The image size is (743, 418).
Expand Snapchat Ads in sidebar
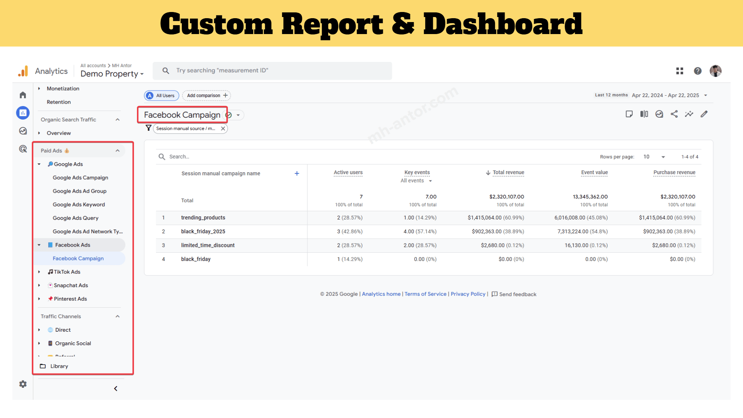click(39, 285)
